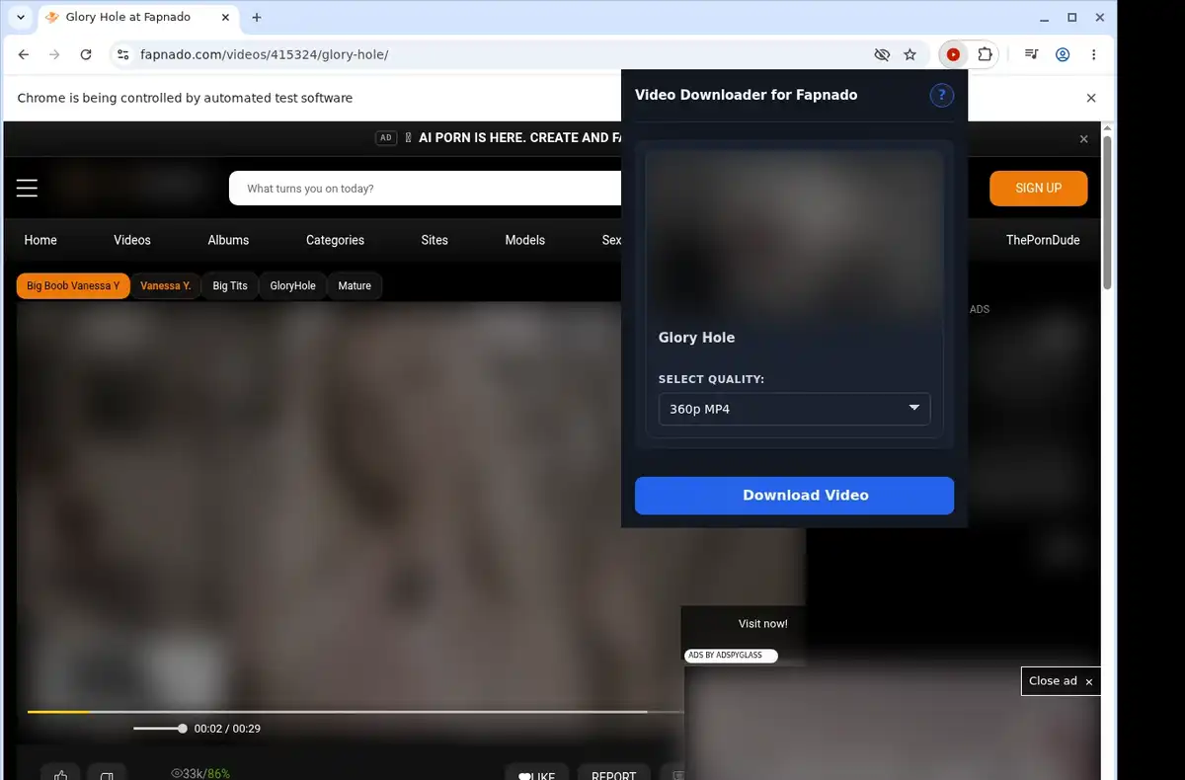Close the top AD banner
The image size is (1185, 780).
coord(1083,139)
